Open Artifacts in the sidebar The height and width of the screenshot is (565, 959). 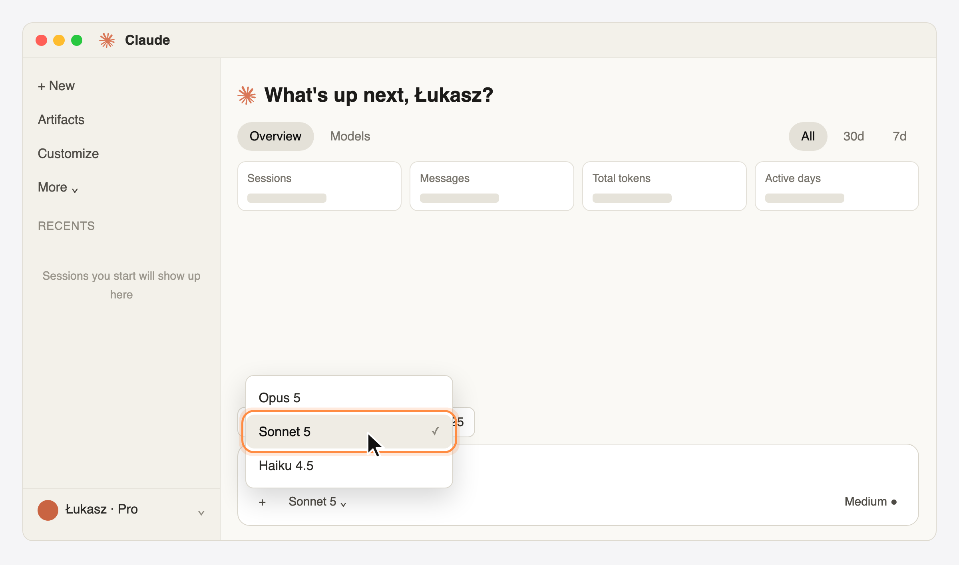(61, 120)
